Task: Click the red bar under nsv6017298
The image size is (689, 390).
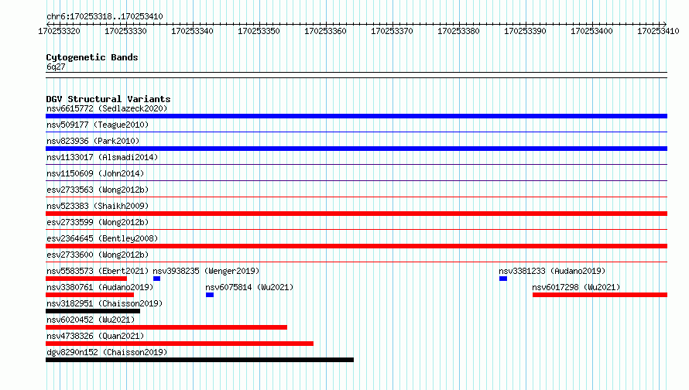Action: click(x=600, y=295)
